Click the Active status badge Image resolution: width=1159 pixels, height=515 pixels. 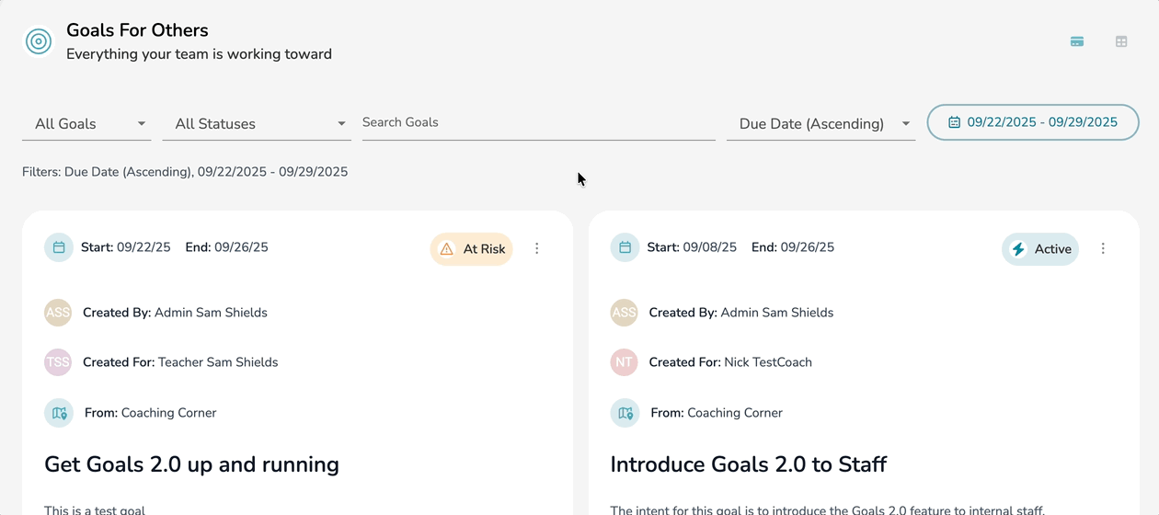coord(1040,249)
